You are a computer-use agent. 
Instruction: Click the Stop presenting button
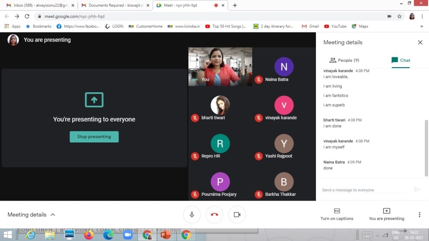pos(94,137)
